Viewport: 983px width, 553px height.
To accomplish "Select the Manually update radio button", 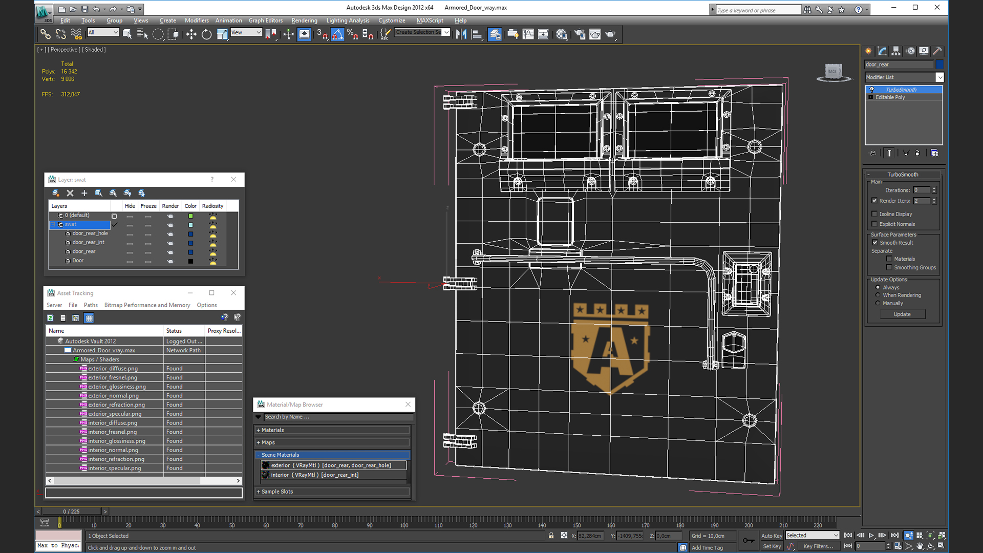I will click(x=878, y=303).
